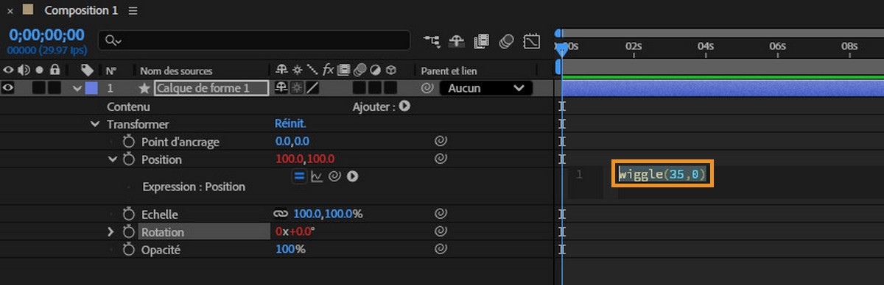This screenshot has height=285, width=884.
Task: Click the Point d'ancrage property pick whip
Action: pyautogui.click(x=441, y=141)
